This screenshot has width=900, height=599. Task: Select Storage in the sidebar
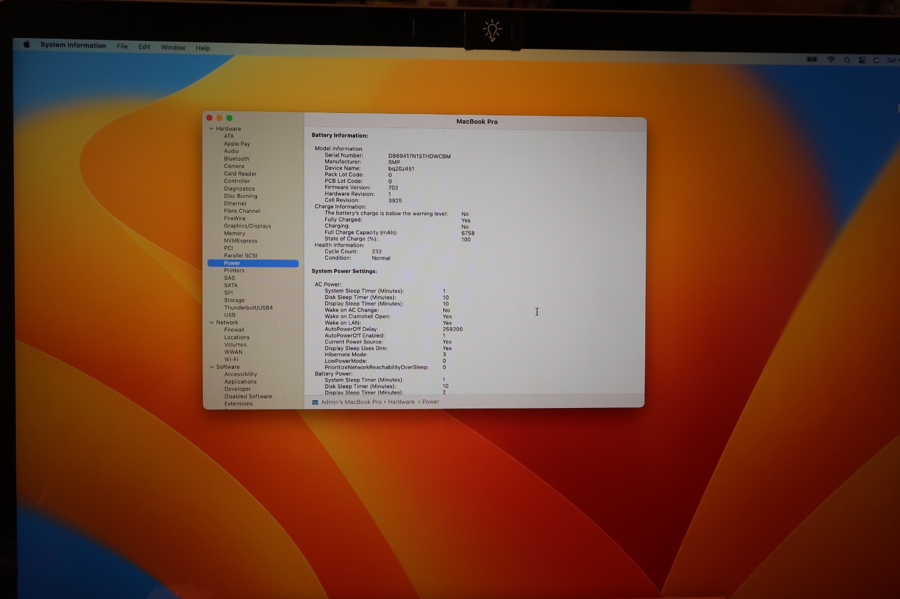pos(235,300)
